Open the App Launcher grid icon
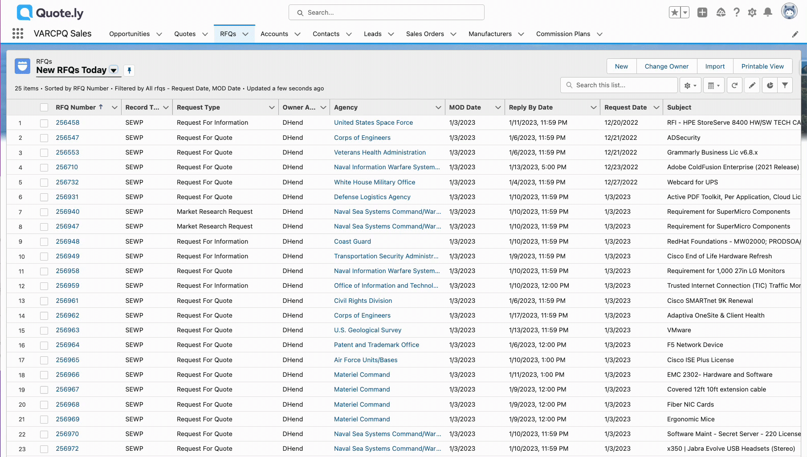The width and height of the screenshot is (807, 457). [18, 34]
